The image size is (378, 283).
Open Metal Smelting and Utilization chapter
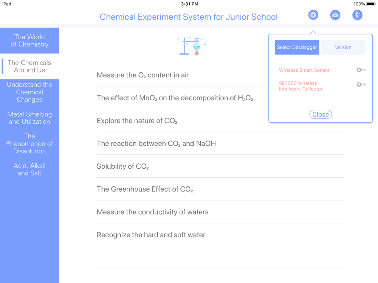29,118
